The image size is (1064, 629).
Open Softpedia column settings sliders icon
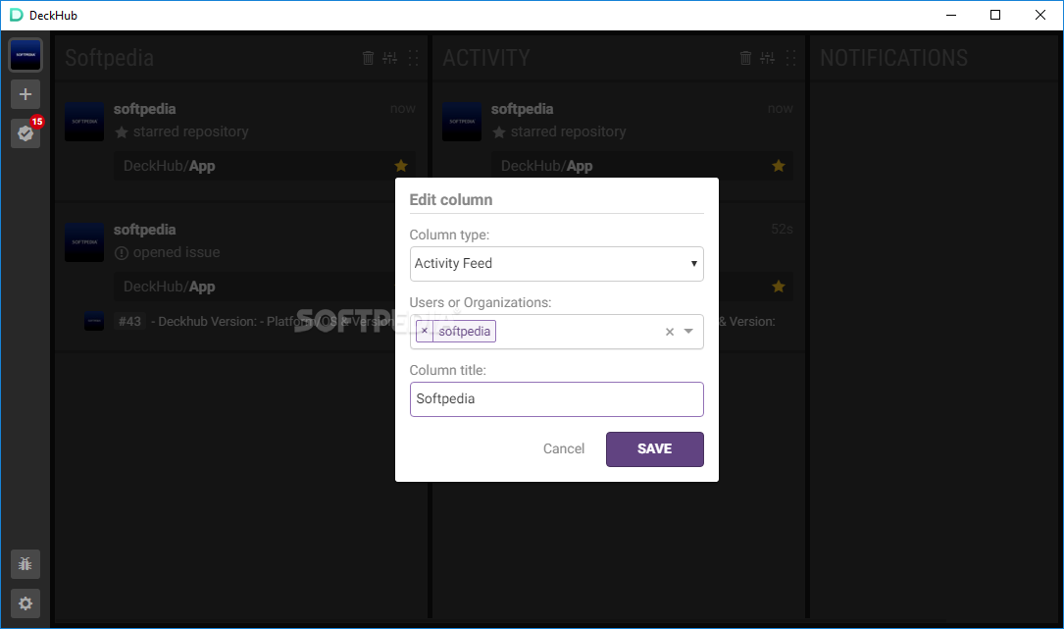390,58
